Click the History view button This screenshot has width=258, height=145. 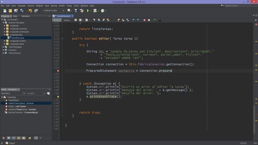(x=67, y=20)
